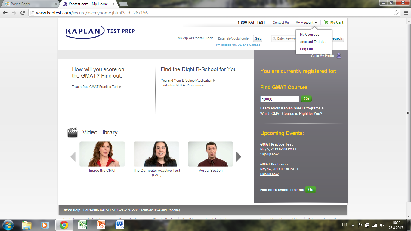The width and height of the screenshot is (411, 231).
Task: Click the browser back arrow
Action: [x=5, y=13]
